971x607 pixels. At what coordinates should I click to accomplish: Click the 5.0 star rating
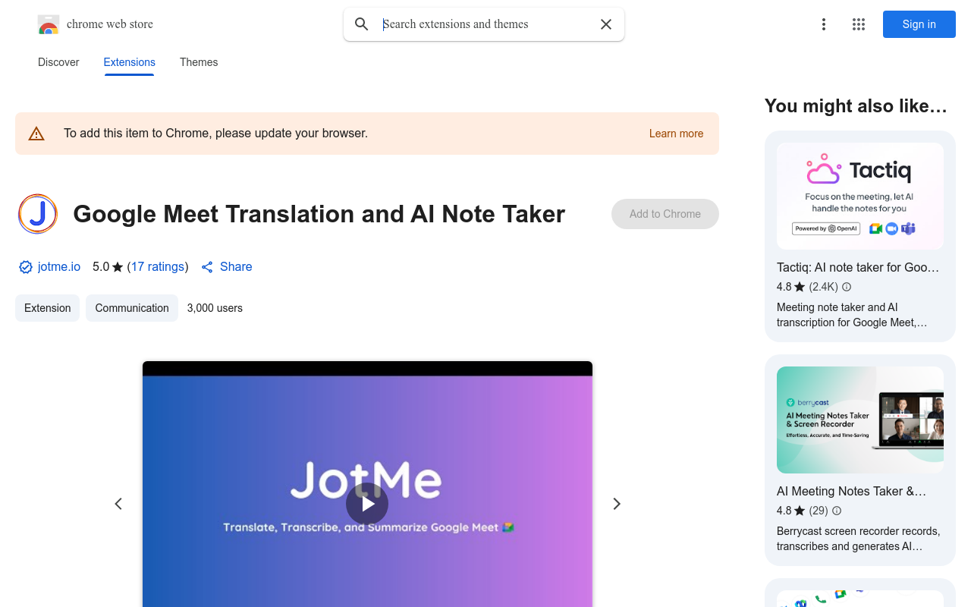click(108, 267)
